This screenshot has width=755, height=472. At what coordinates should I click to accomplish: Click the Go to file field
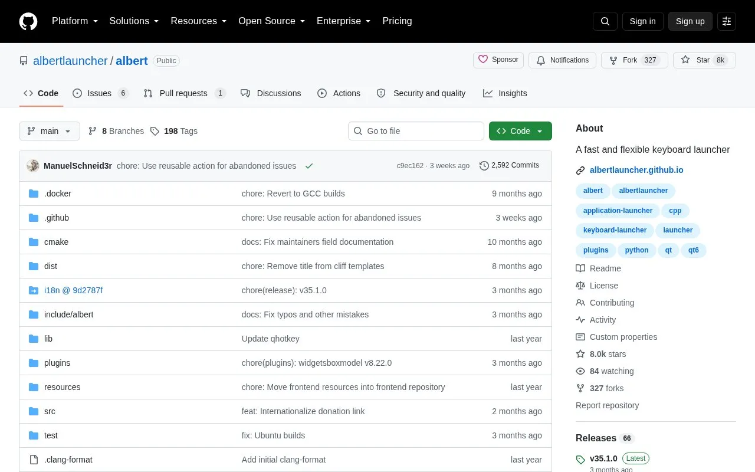416,131
